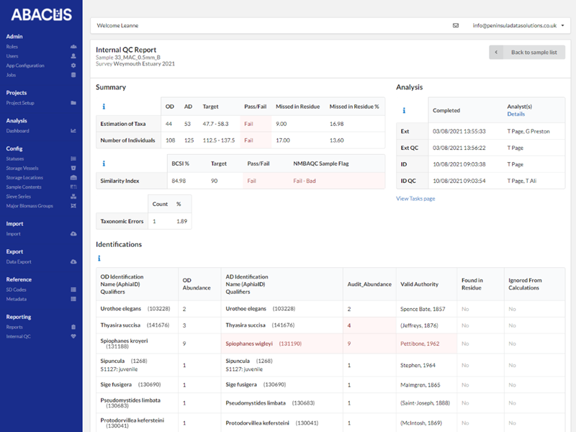Click the info icon in Analysis table
Viewport: 576px width, 432px height.
[404, 111]
